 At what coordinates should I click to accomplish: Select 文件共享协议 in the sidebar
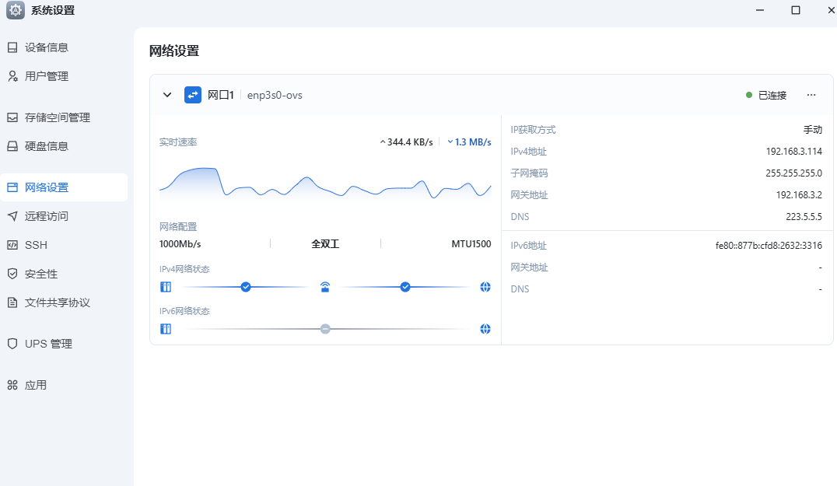click(64, 302)
